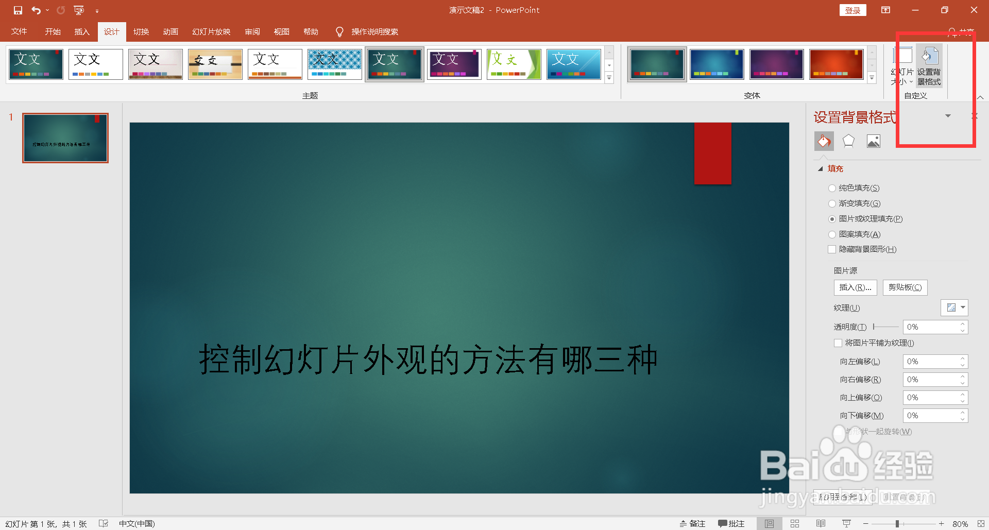
Task: Start slideshow from beginning icon
Action: (79, 10)
